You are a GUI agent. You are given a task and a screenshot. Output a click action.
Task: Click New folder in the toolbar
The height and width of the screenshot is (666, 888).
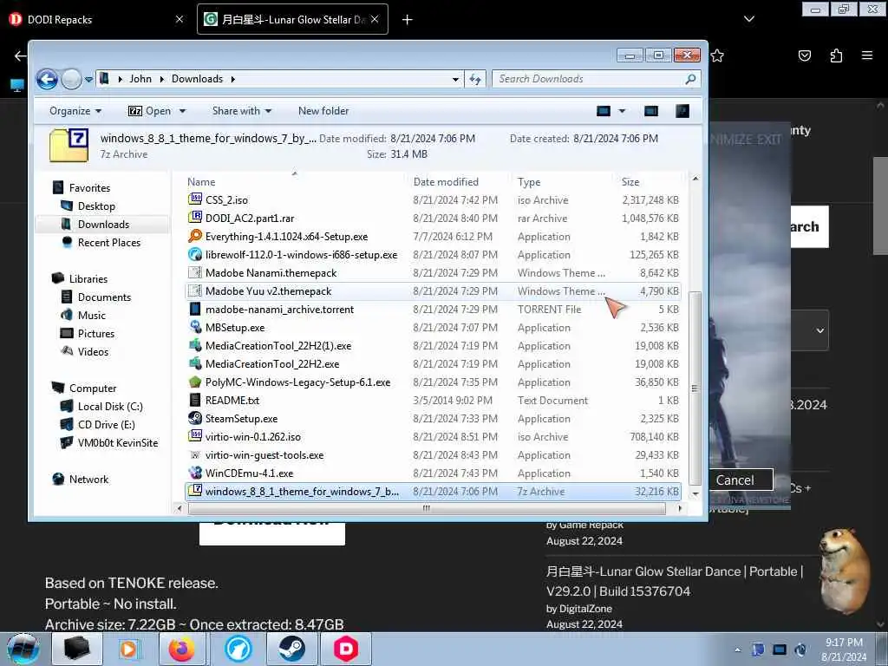tap(323, 111)
